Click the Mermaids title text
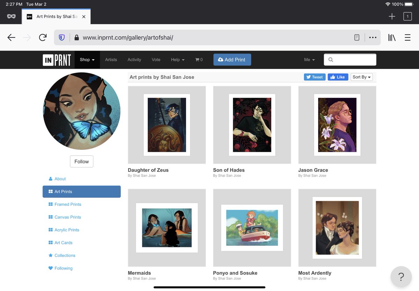The width and height of the screenshot is (419, 291). pyautogui.click(x=139, y=273)
